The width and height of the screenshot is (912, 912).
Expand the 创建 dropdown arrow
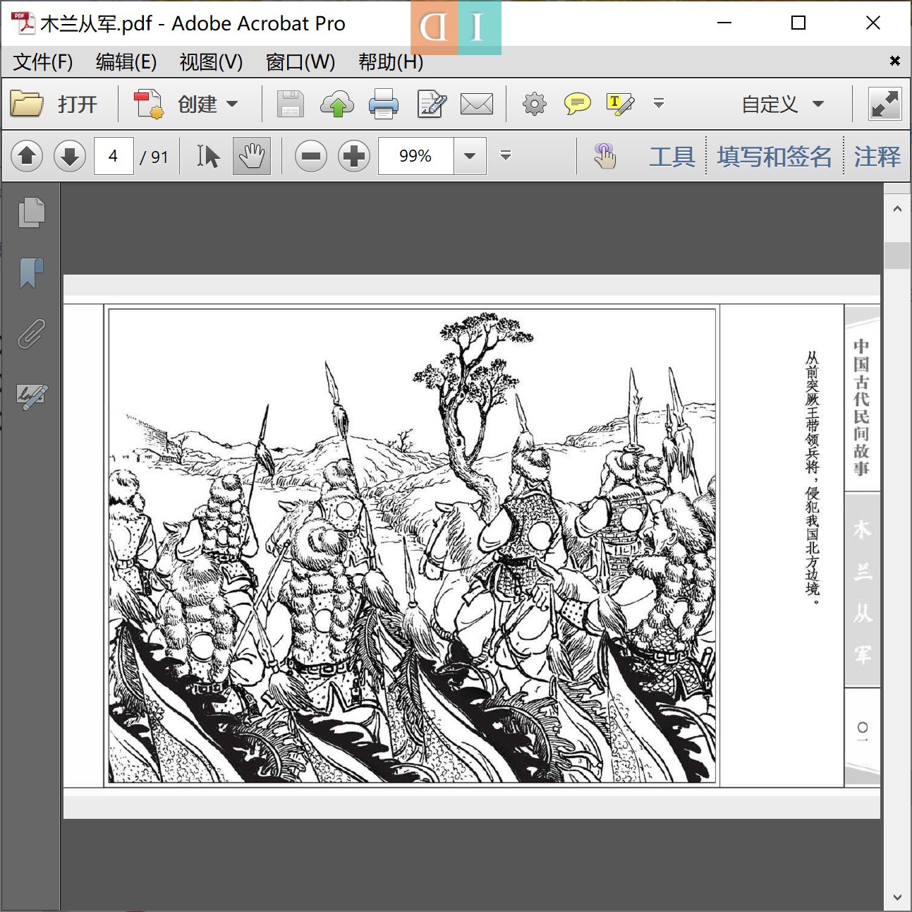(x=232, y=104)
